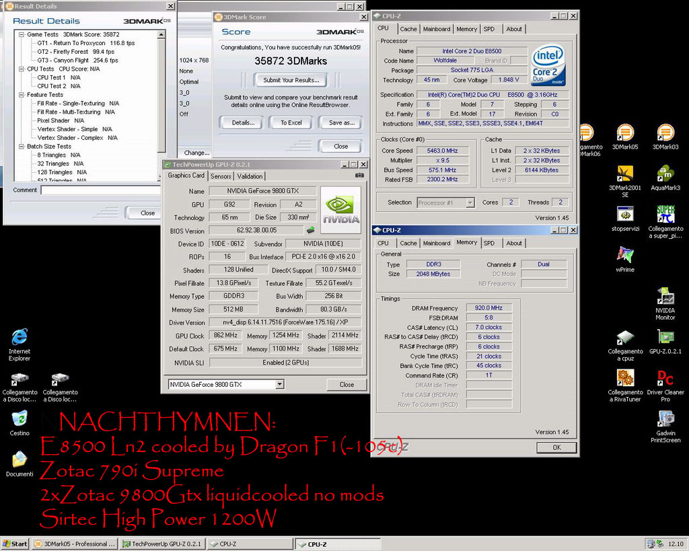Switch to the Validation tab in GPU-Z
Viewport: 689px width, 551px height.
coord(250,176)
